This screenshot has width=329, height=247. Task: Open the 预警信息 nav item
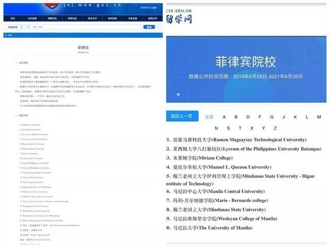point(52,19)
